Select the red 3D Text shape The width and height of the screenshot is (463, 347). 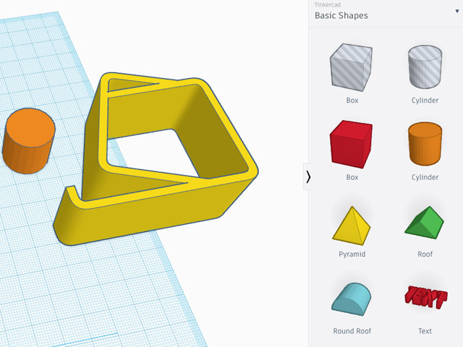pos(425,297)
